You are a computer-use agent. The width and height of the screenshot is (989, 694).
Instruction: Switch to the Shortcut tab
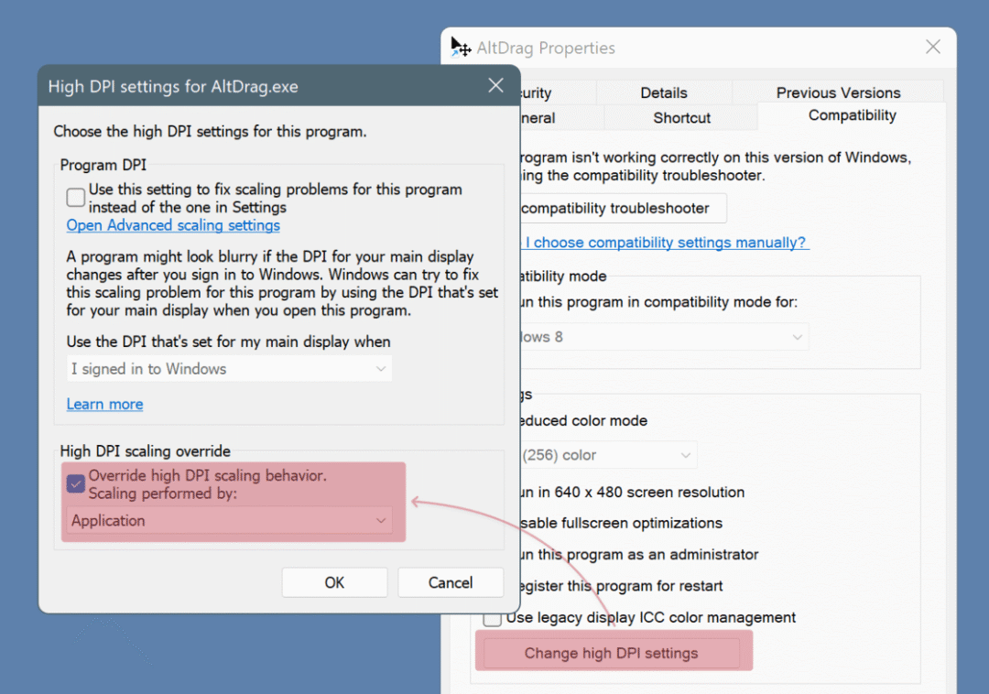[681, 118]
